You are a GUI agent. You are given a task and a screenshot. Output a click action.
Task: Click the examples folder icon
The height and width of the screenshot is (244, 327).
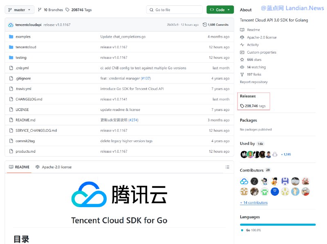coord(10,36)
